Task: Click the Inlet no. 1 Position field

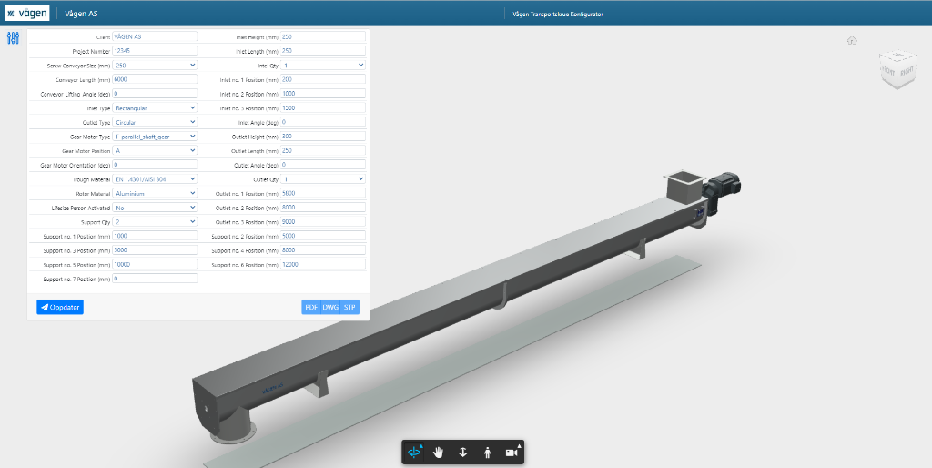Action: click(x=323, y=79)
